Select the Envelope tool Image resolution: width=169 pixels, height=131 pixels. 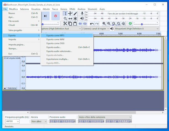(x=70, y=14)
